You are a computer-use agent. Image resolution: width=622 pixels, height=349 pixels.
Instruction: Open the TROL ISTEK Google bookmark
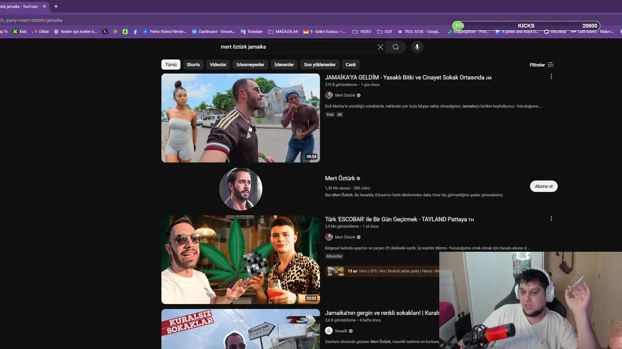[418, 32]
